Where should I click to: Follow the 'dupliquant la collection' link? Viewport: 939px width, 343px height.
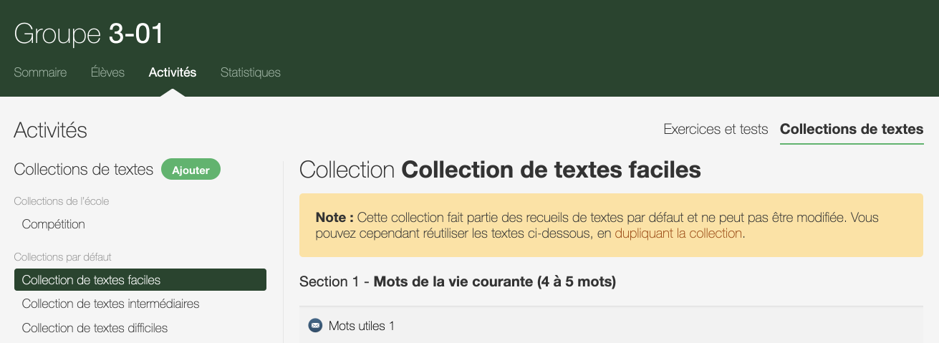coord(678,233)
